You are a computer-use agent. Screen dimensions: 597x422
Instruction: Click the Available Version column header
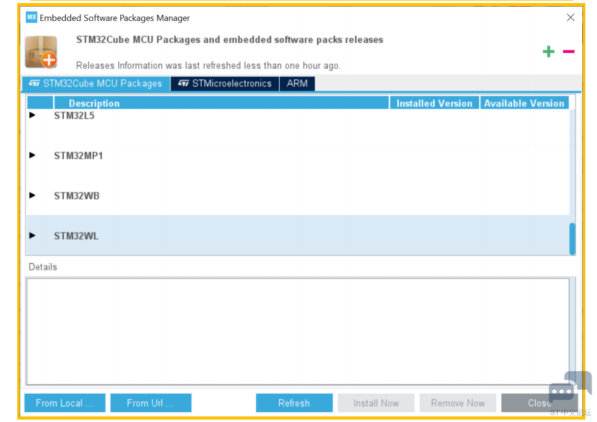click(524, 103)
